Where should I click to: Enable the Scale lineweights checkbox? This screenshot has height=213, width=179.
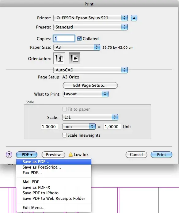pyautogui.click(x=64, y=135)
